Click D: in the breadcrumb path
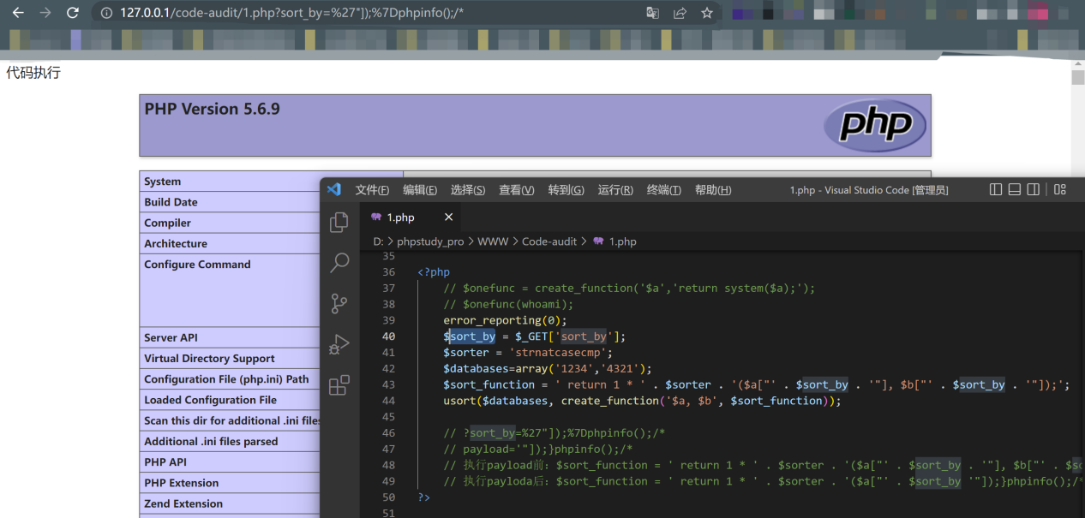 click(378, 241)
